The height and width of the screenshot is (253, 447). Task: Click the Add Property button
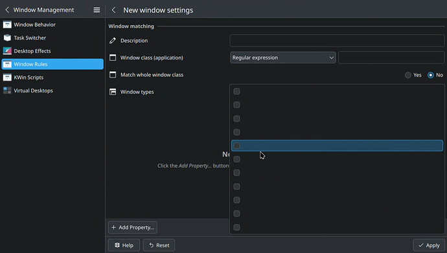[133, 227]
